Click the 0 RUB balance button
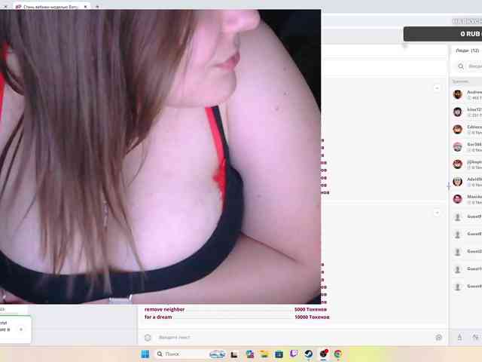Image resolution: width=482 pixels, height=362 pixels. (443, 34)
